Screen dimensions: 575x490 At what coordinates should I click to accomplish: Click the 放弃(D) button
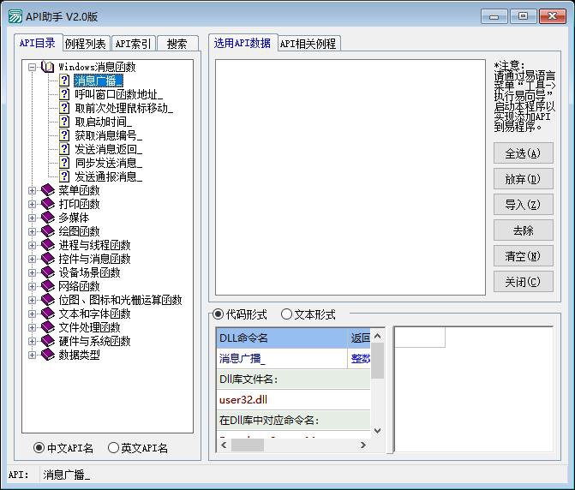tap(523, 179)
